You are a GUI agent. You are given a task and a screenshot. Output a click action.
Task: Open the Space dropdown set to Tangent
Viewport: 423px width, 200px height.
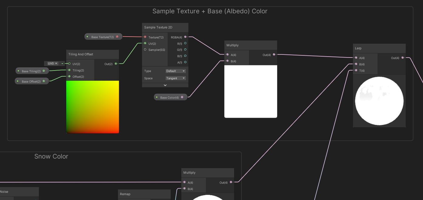(x=176, y=78)
